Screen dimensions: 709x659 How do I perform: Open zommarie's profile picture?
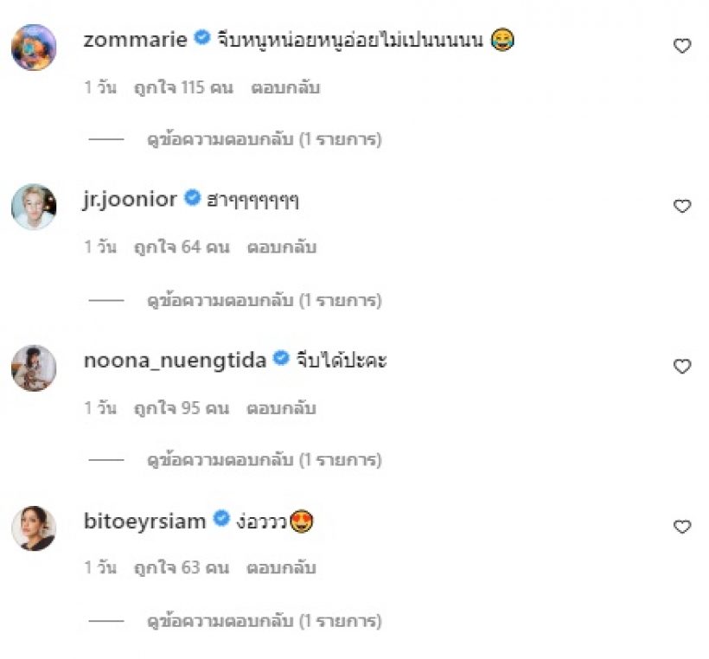[x=34, y=47]
